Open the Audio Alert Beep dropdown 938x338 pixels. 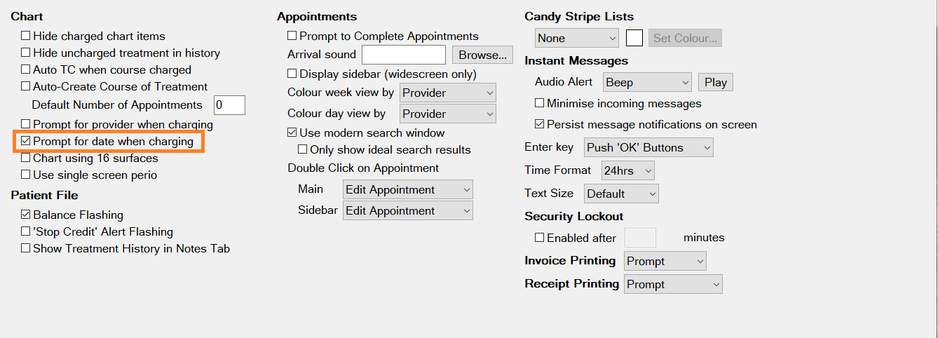pos(647,82)
